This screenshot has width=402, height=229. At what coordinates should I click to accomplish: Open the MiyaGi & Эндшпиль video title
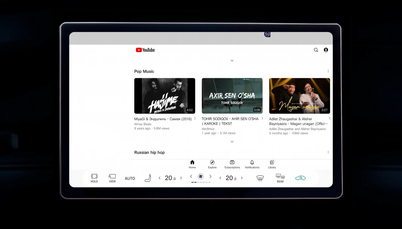[x=163, y=119]
